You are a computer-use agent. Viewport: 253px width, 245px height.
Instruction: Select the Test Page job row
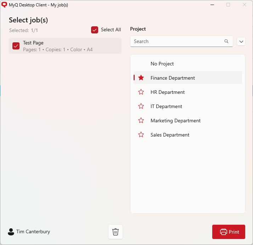click(71, 46)
